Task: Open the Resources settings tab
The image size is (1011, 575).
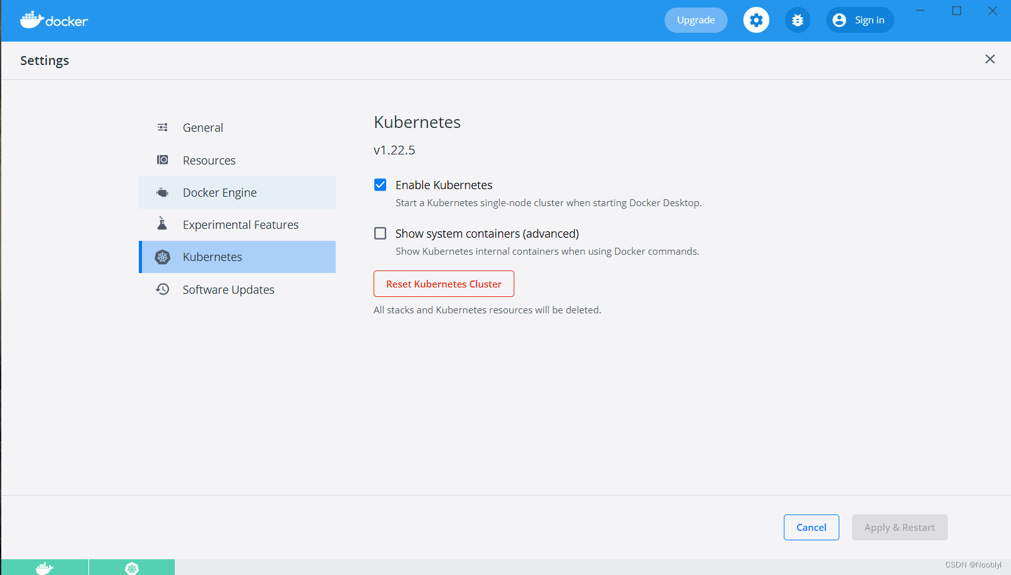Action: (x=237, y=160)
